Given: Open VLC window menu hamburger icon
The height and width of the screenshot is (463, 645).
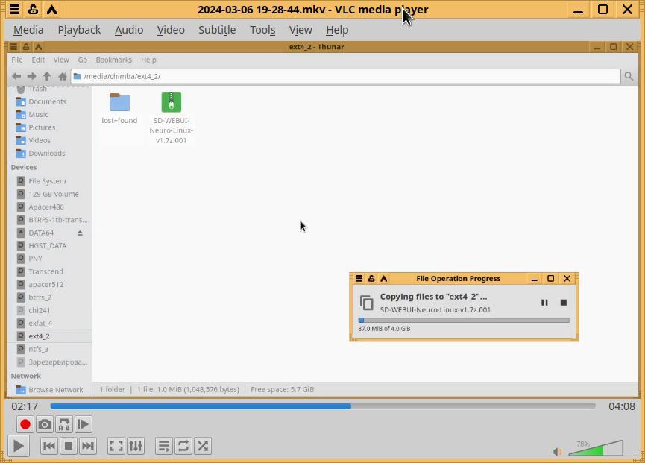Looking at the screenshot, I should coord(14,10).
